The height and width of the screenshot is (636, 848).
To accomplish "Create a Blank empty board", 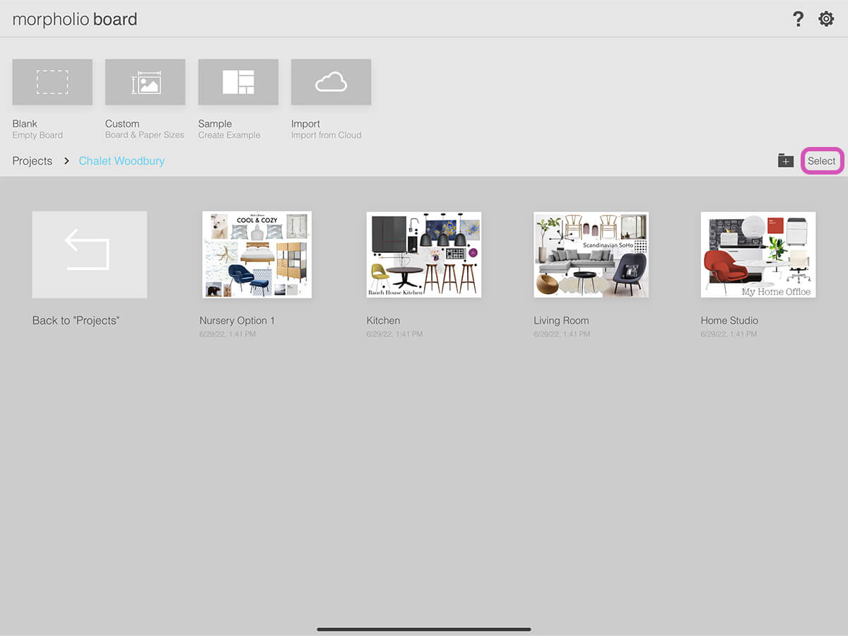I will pos(52,82).
